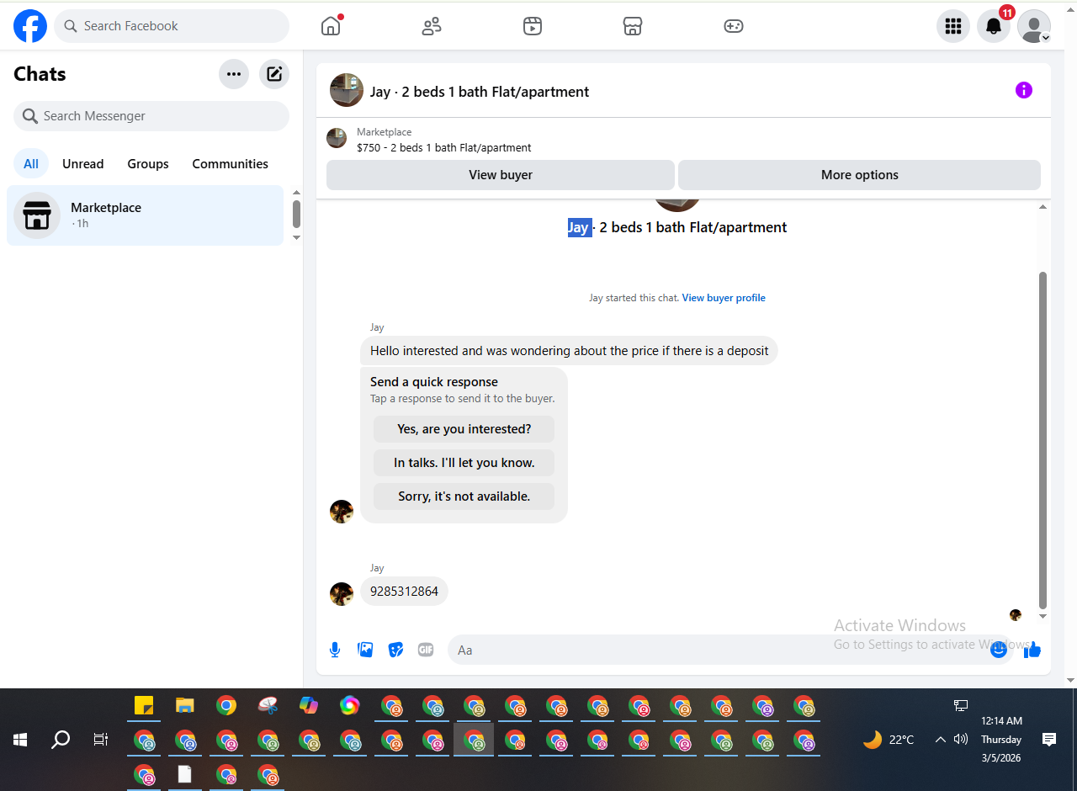Switch to the Groups tab

[148, 163]
